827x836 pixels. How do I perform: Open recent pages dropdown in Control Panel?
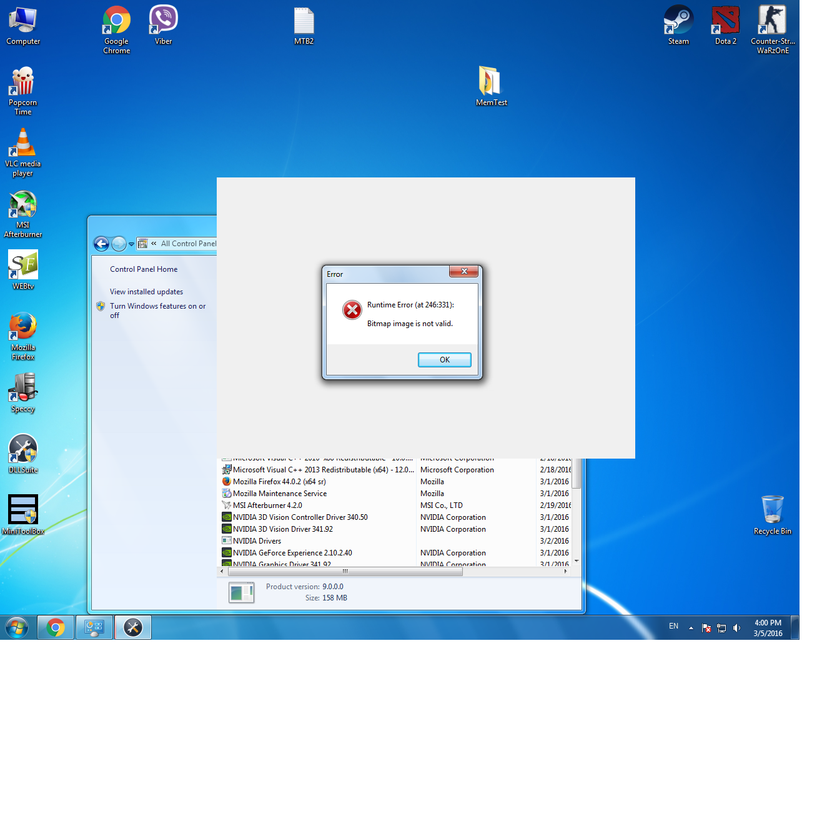[131, 244]
